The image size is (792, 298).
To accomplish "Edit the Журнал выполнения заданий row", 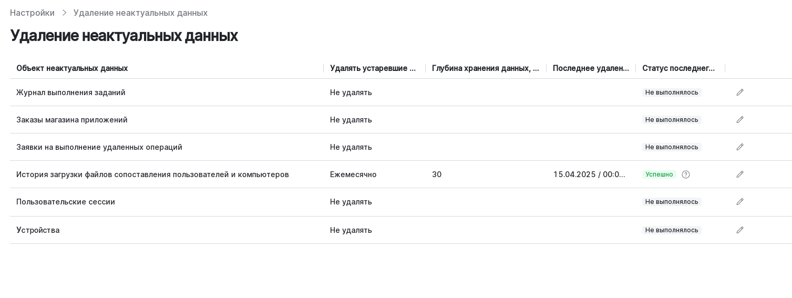I will (740, 93).
